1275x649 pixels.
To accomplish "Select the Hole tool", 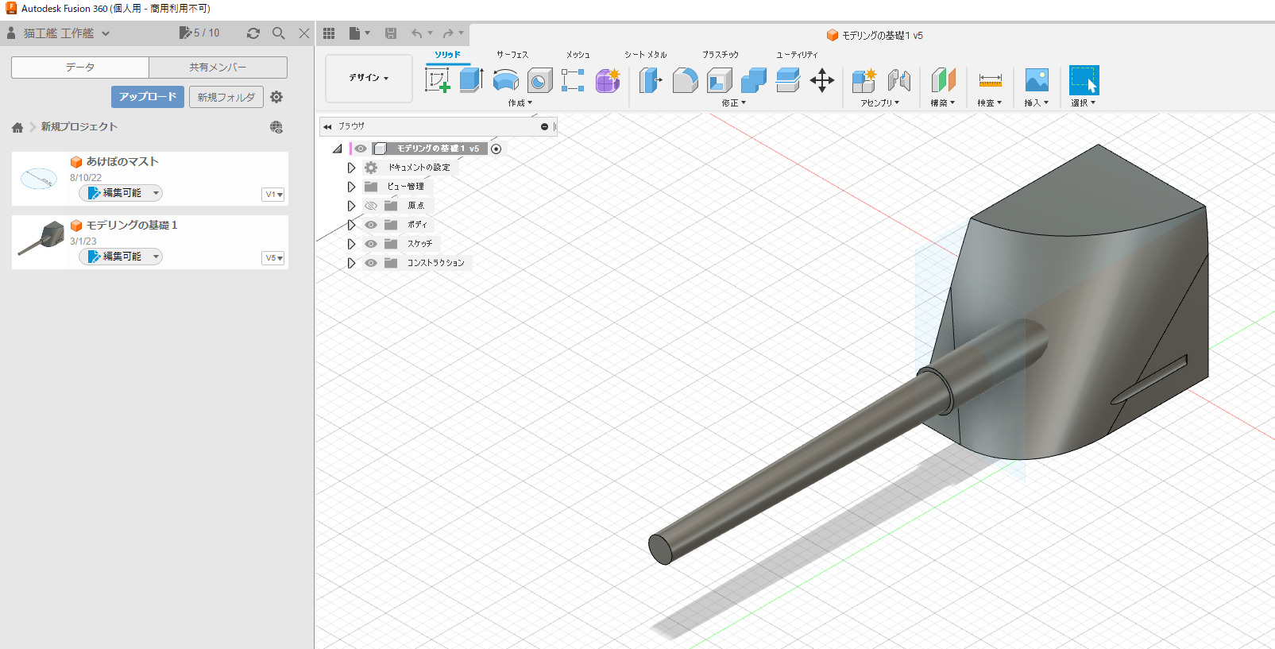I will [x=540, y=80].
